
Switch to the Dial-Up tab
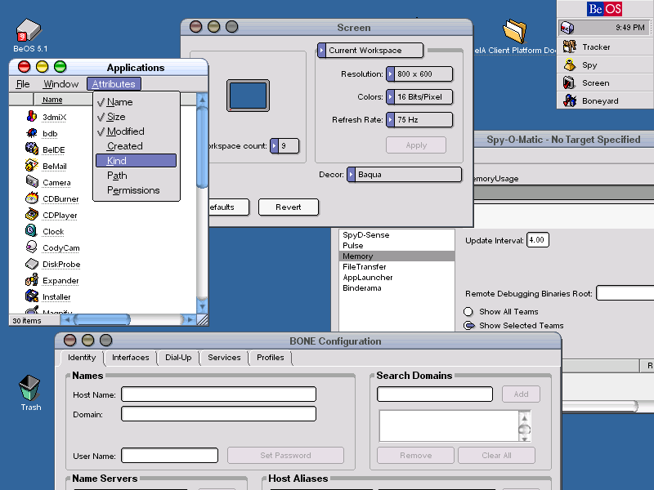click(x=178, y=358)
